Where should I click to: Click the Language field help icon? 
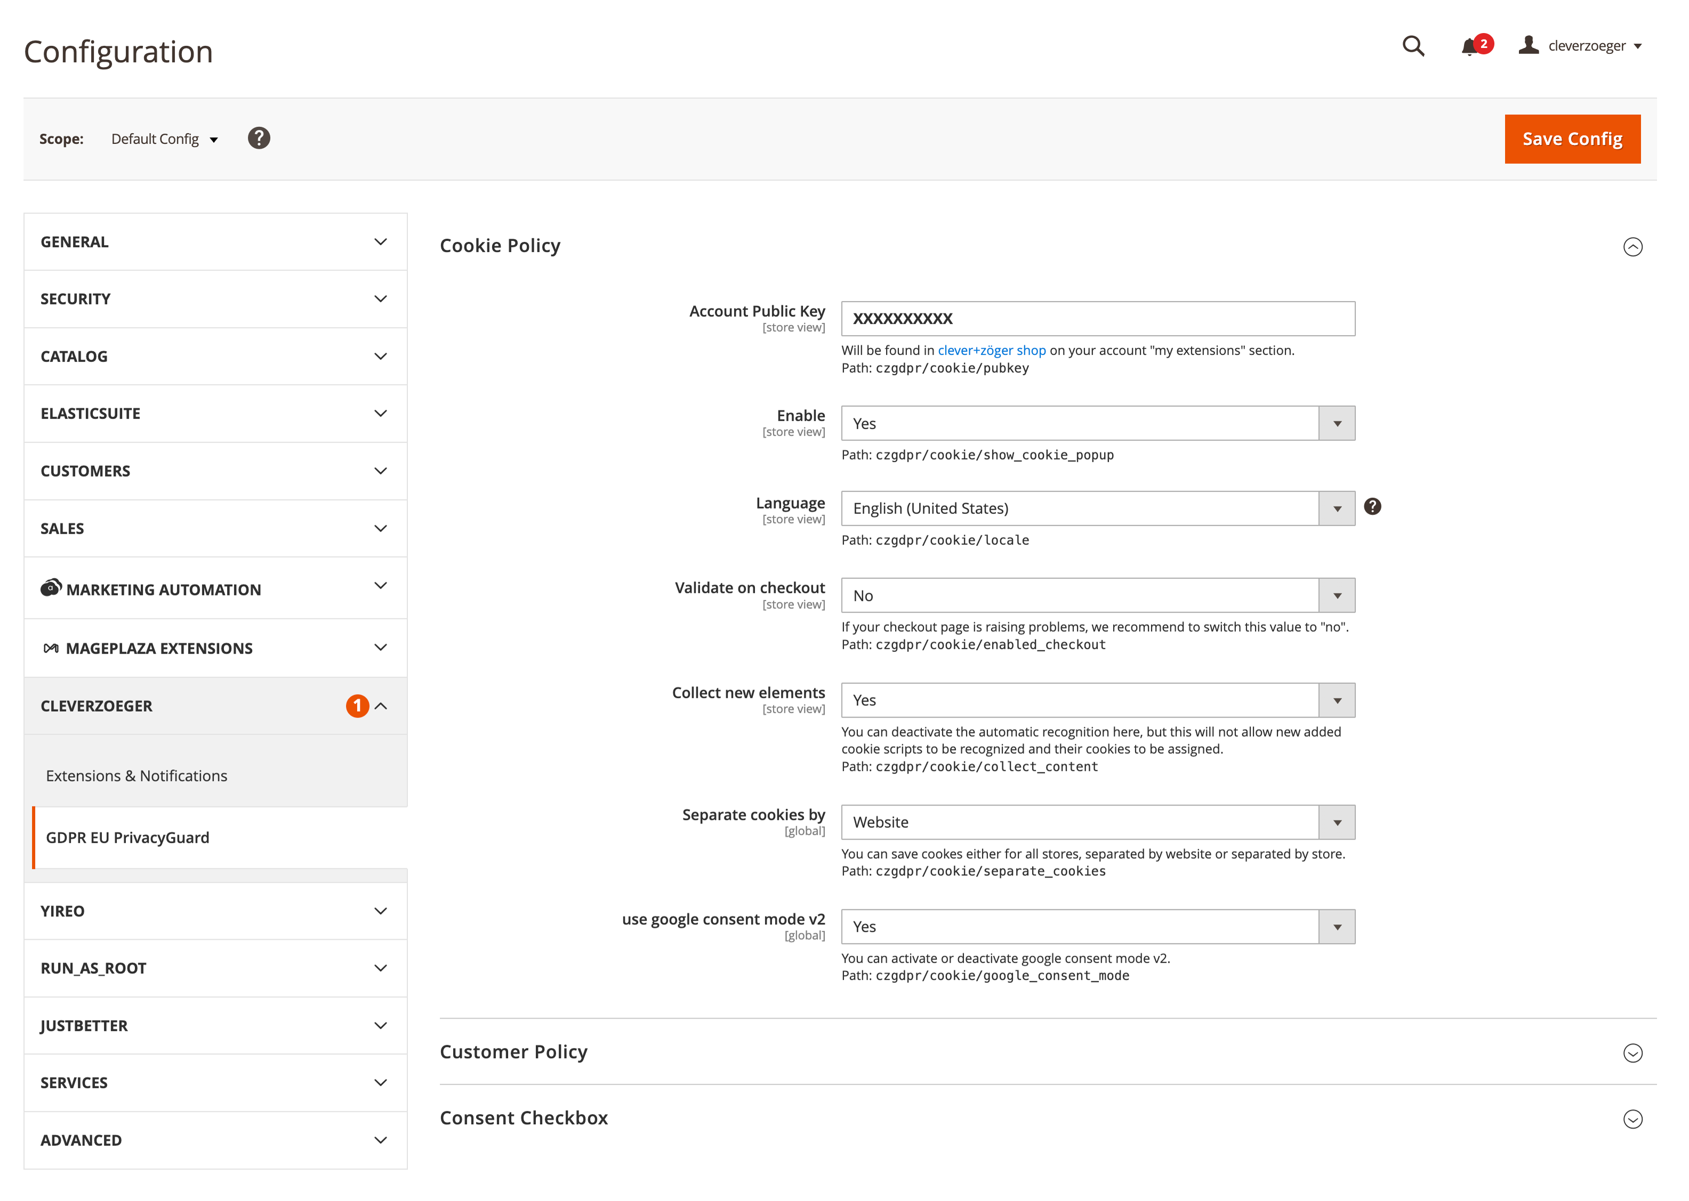(x=1372, y=506)
